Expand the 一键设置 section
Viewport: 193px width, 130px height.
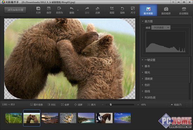[165, 60]
